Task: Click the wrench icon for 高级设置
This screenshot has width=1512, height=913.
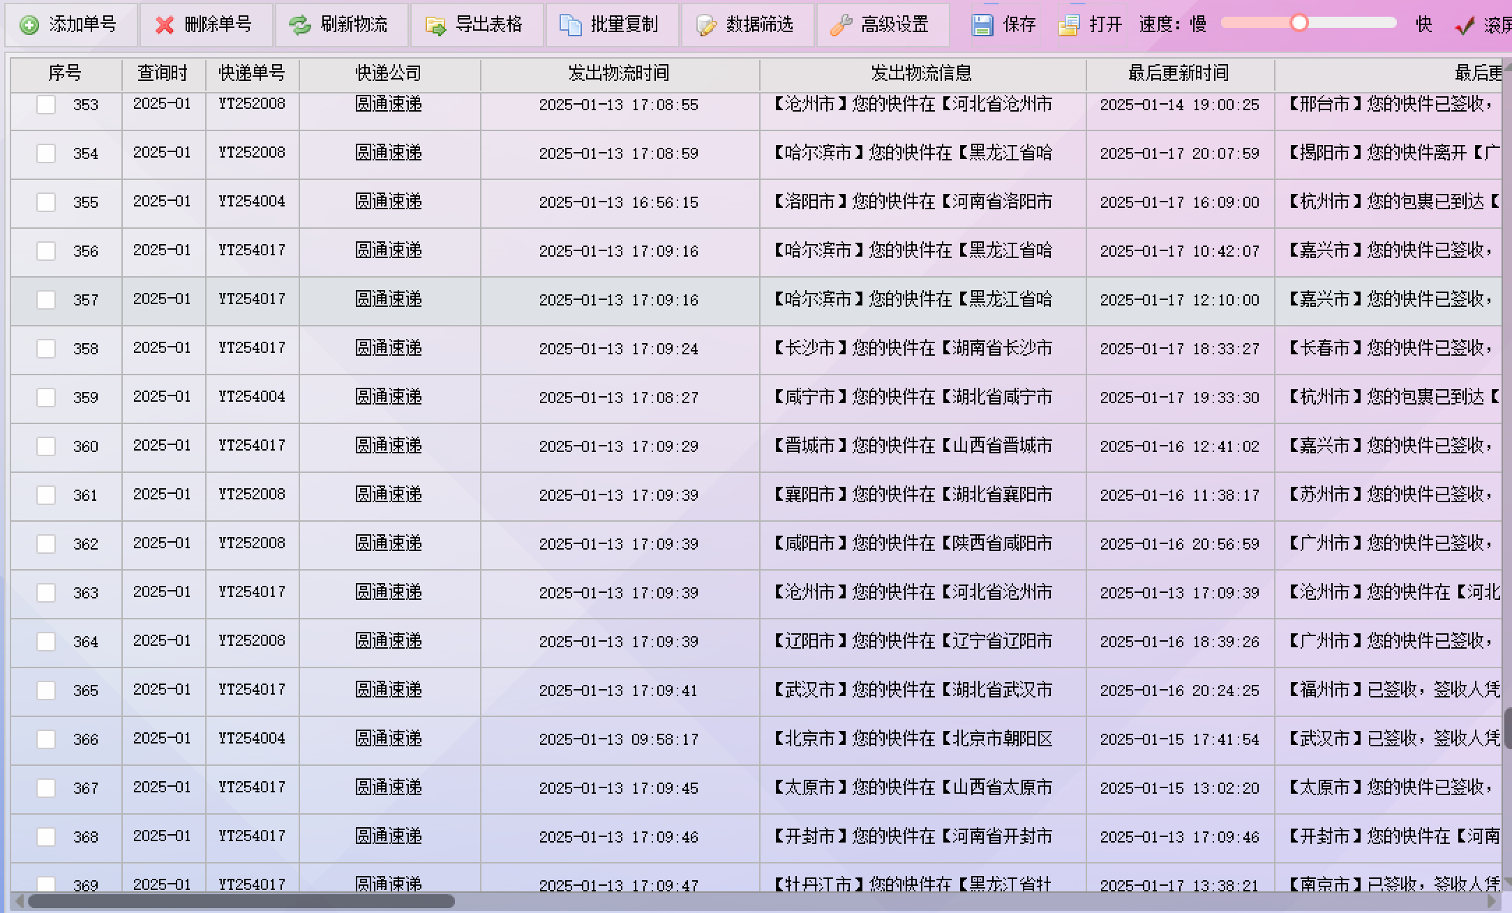Action: (841, 26)
